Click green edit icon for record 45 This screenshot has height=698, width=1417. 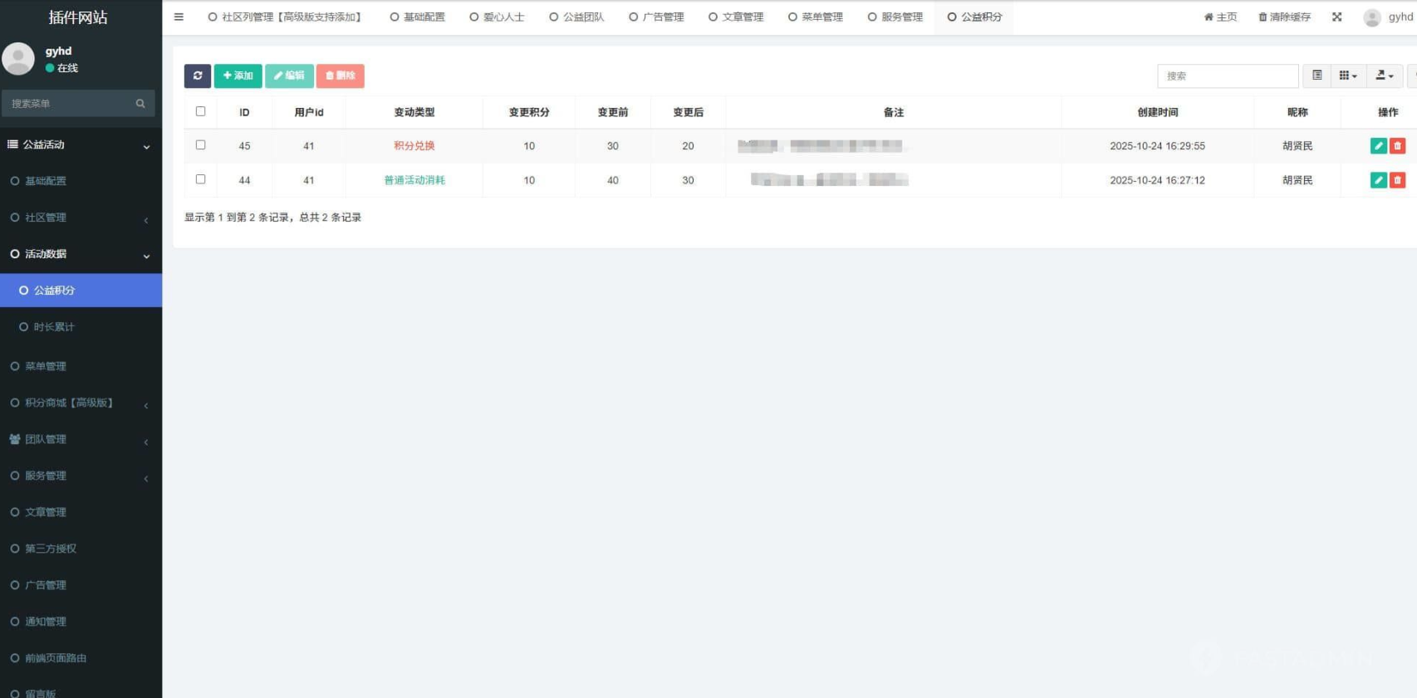(1378, 146)
